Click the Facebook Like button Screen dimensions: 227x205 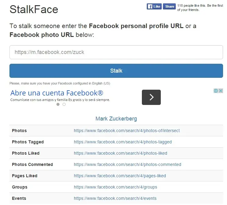coord(154,6)
